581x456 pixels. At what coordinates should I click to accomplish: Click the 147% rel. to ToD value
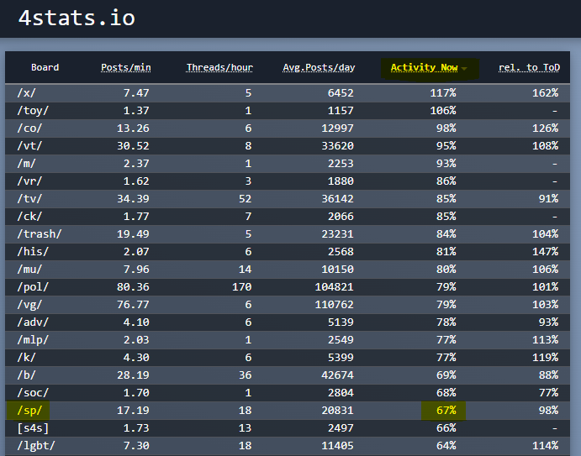[545, 252]
